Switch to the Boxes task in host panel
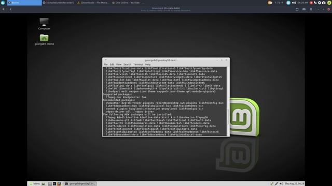This screenshot has height=186, width=332. 24,3
